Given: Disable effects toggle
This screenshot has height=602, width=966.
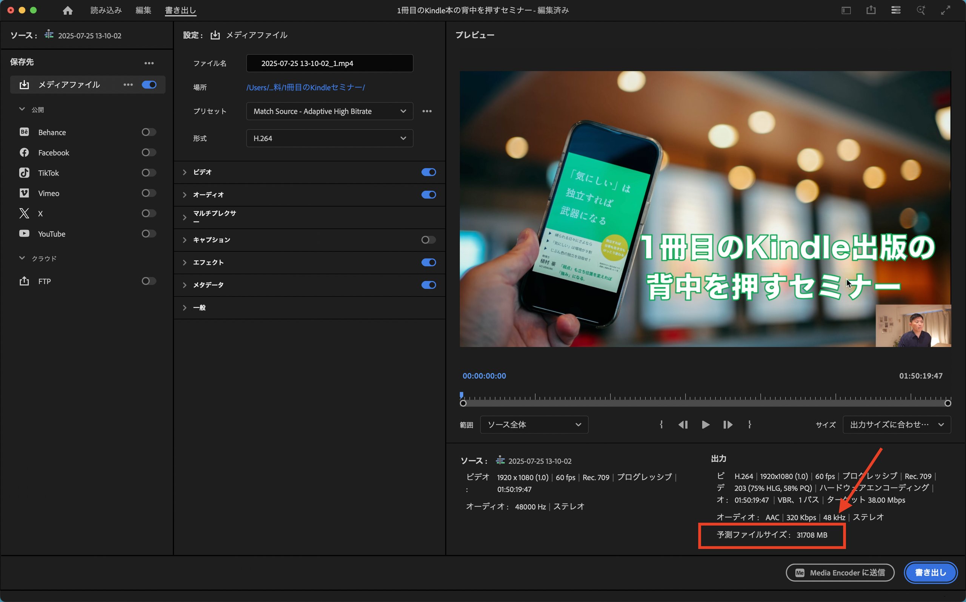Looking at the screenshot, I should tap(429, 262).
